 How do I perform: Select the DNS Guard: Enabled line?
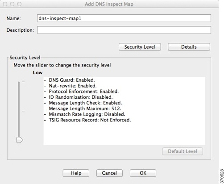72,80
